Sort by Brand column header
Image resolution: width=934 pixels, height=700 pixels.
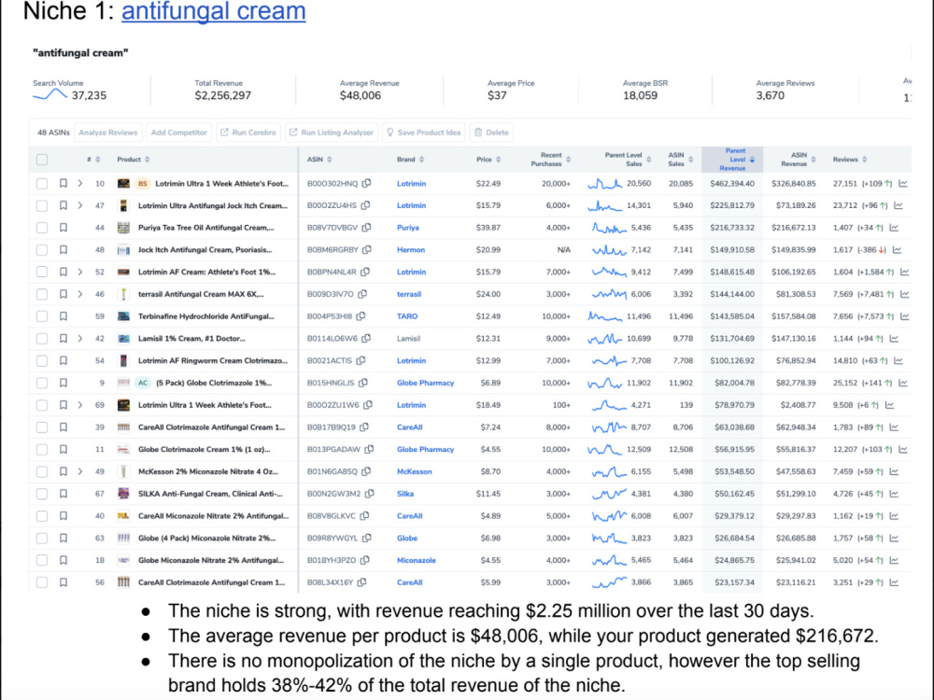(x=410, y=160)
